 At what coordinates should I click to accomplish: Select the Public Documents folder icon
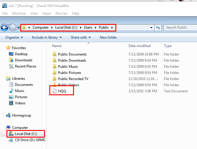pyautogui.click(x=54, y=54)
